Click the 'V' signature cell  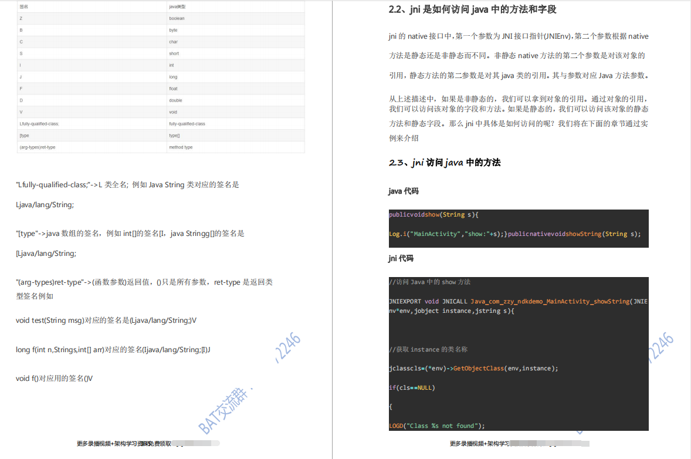(x=92, y=112)
